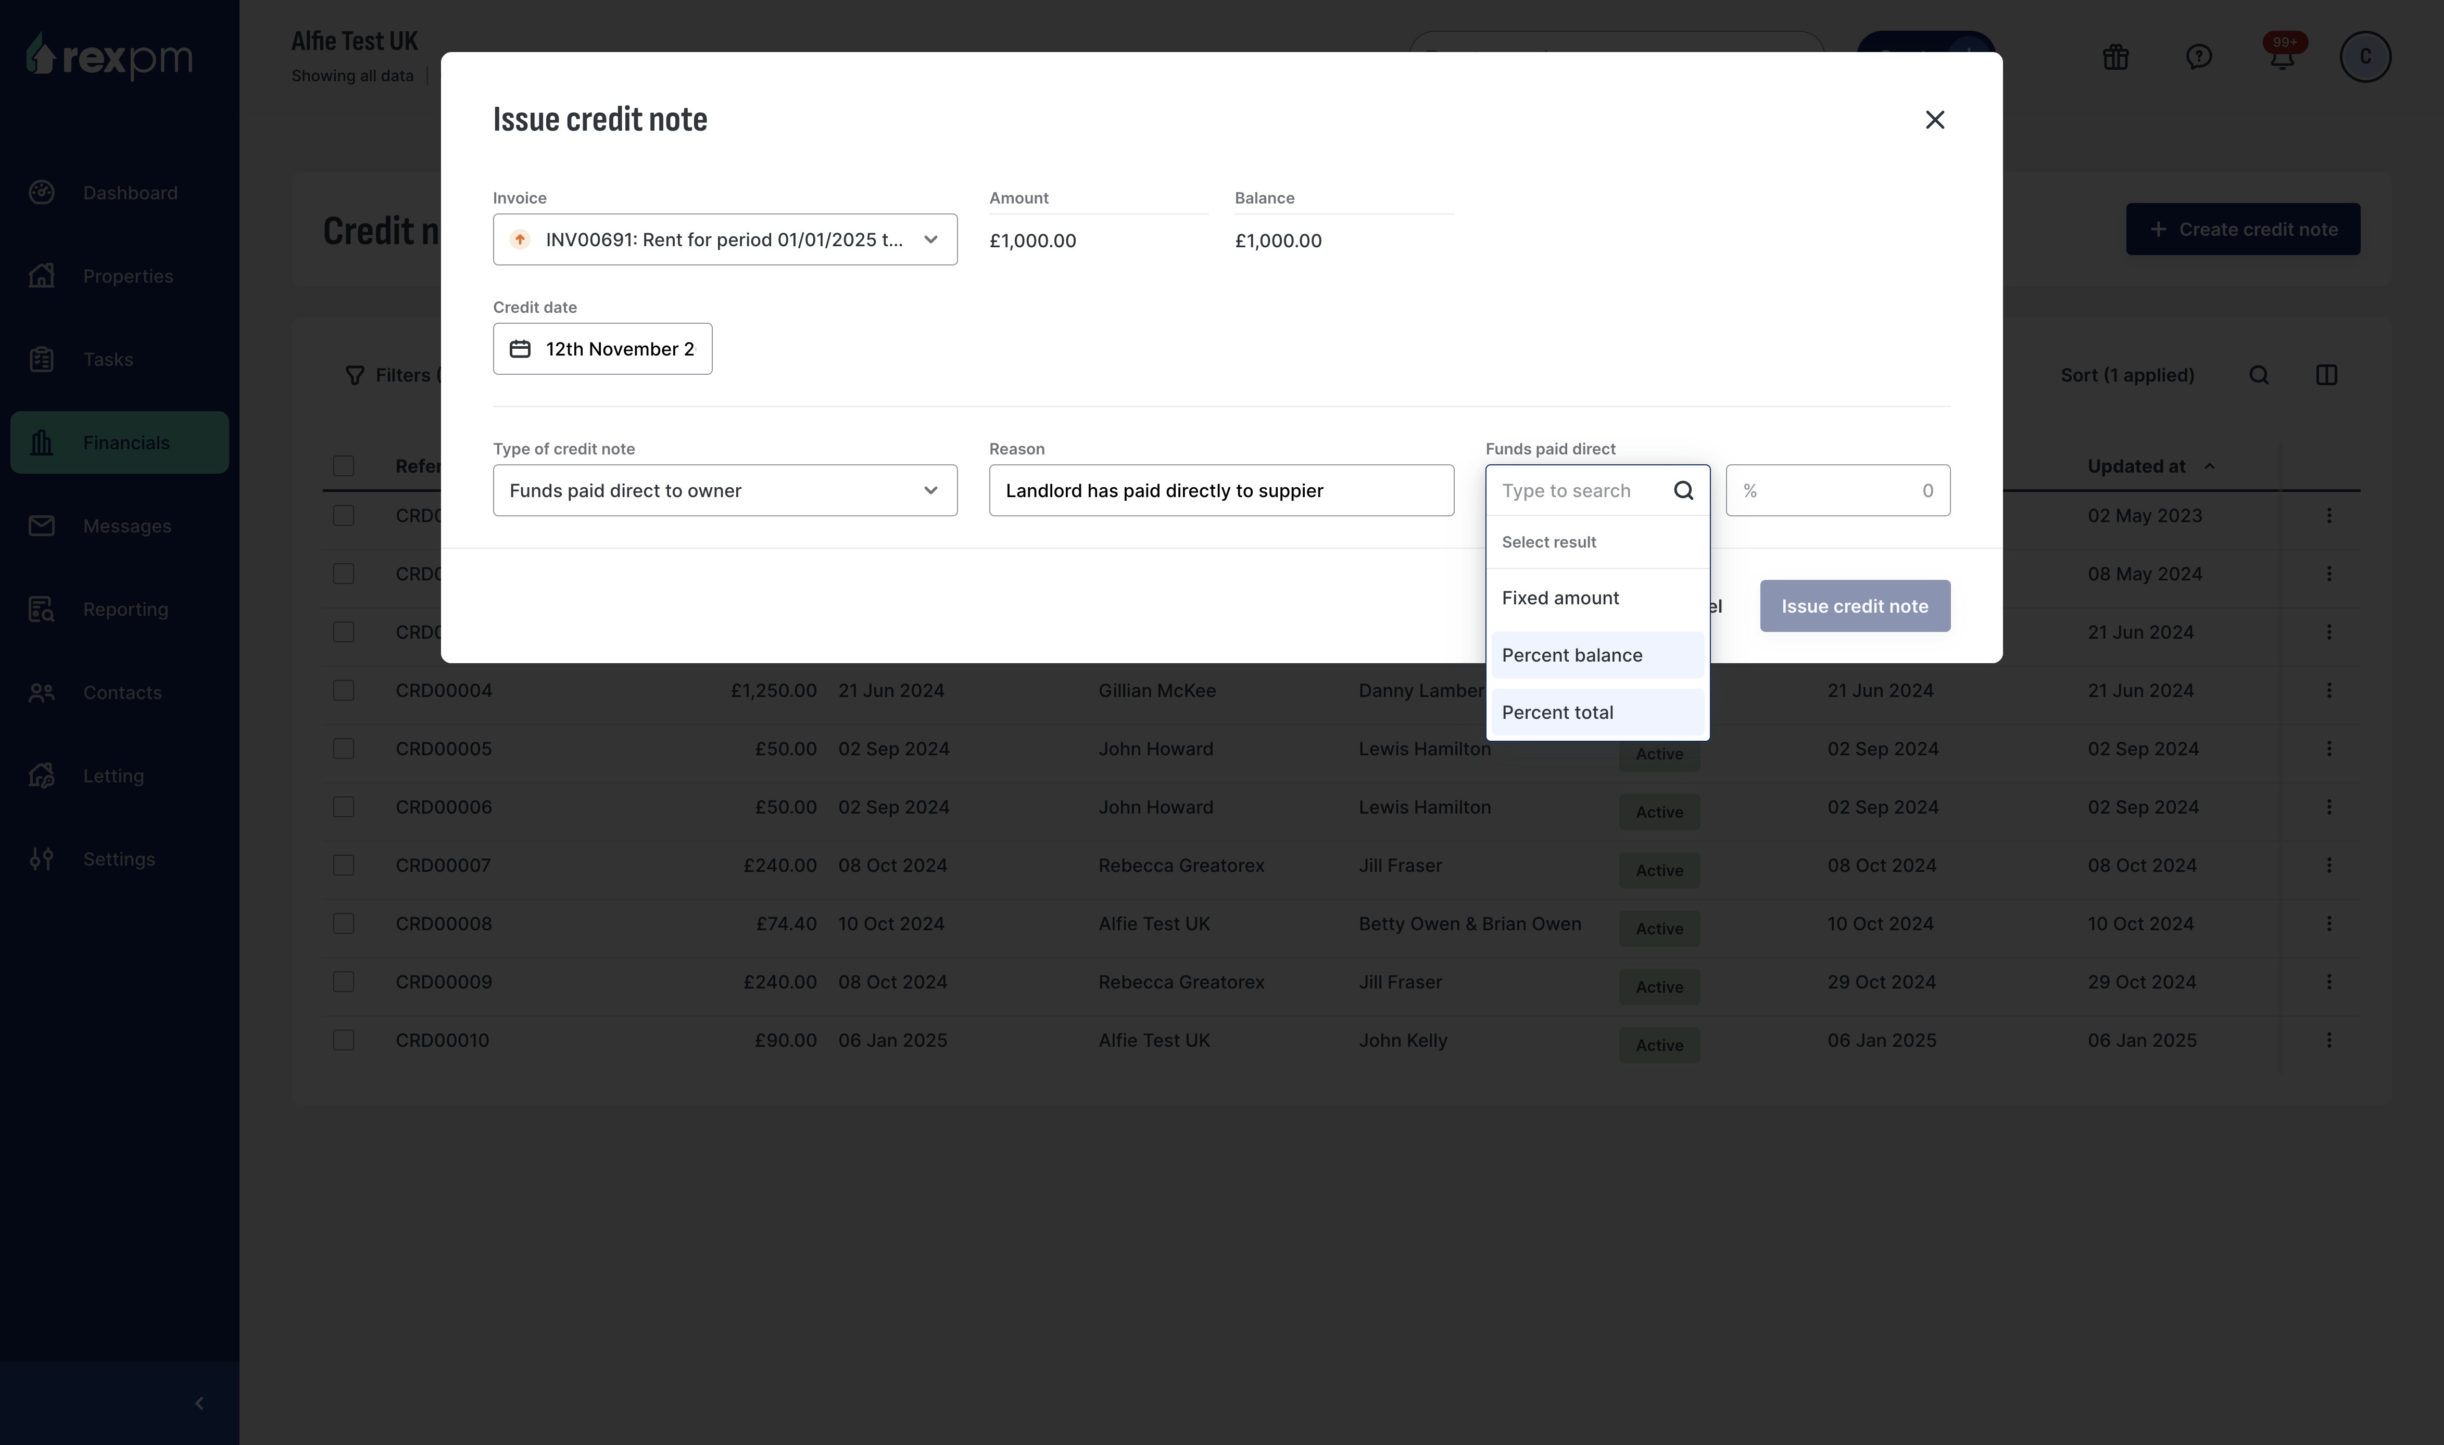The height and width of the screenshot is (1445, 2444).
Task: Choose the Percent balance option
Action: coord(1598,655)
